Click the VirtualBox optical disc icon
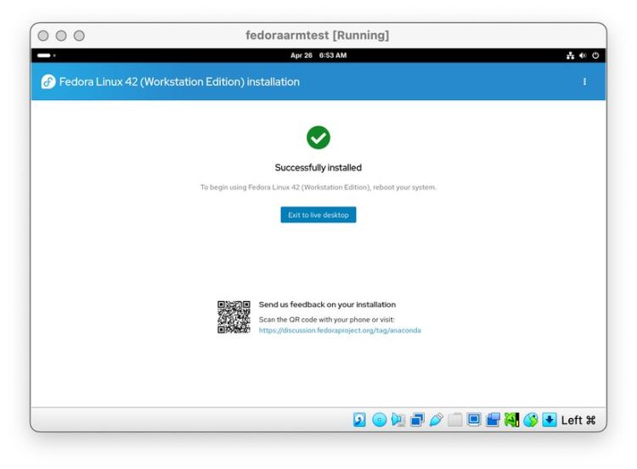The image size is (637, 469). [x=379, y=420]
